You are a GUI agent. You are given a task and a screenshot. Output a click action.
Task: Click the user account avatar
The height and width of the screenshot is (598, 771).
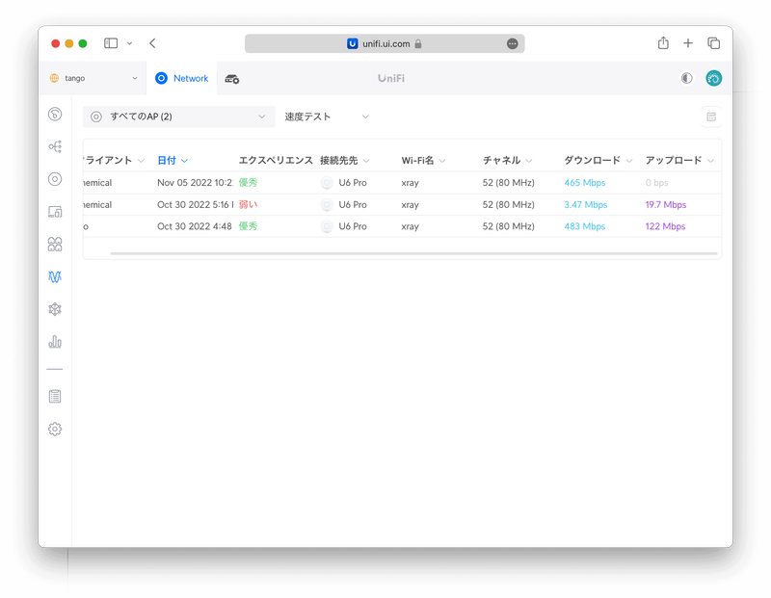point(713,79)
